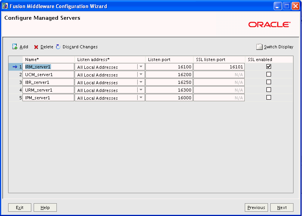Image resolution: width=302 pixels, height=216 pixels.
Task: Click listen port field 16250
Action: tap(169, 82)
